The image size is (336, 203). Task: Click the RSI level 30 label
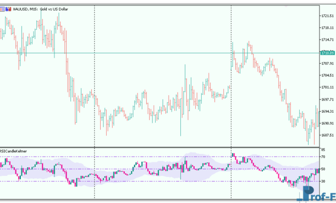click(x=323, y=182)
